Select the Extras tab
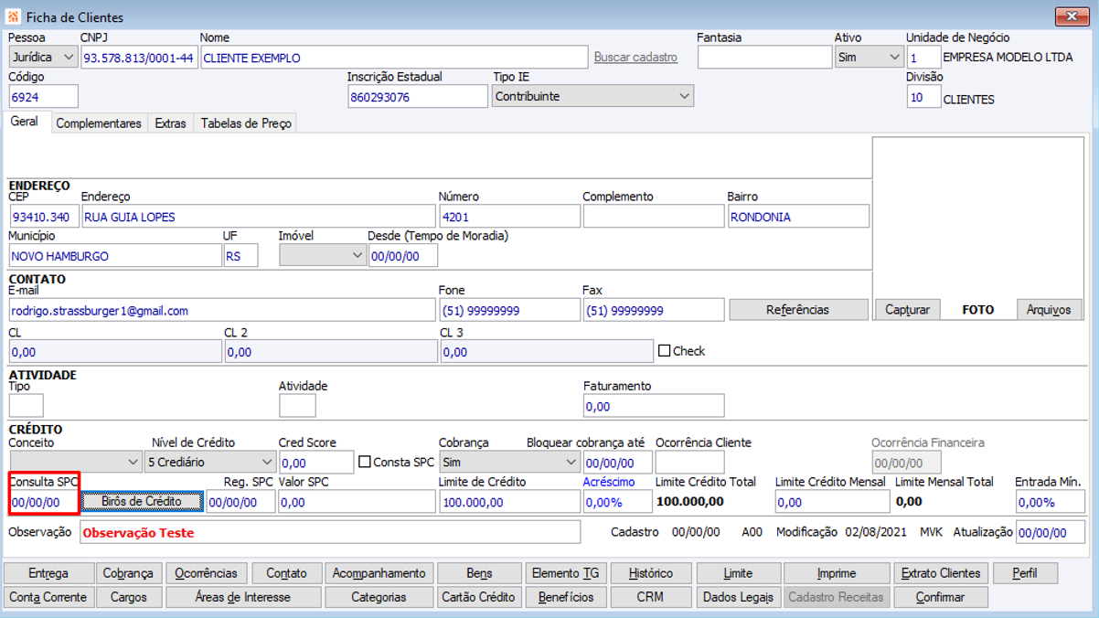Image resolution: width=1099 pixels, height=618 pixels. 170,123
